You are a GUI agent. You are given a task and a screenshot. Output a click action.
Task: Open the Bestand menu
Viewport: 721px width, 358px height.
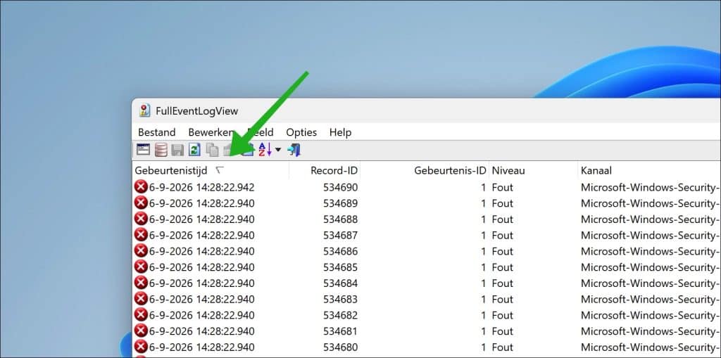tap(157, 132)
